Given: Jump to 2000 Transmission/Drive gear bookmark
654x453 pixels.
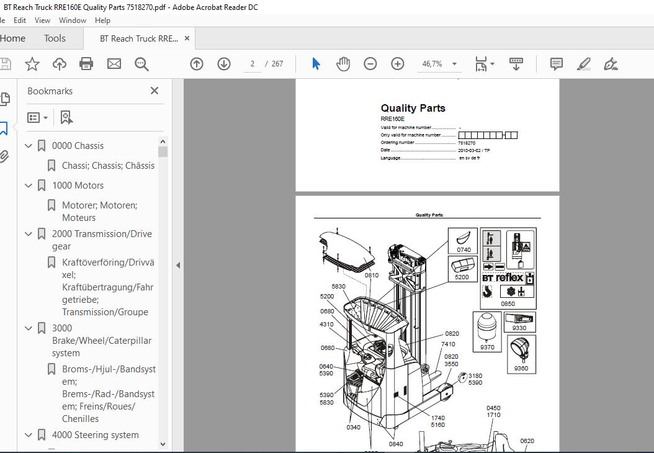Looking at the screenshot, I should tap(102, 240).
